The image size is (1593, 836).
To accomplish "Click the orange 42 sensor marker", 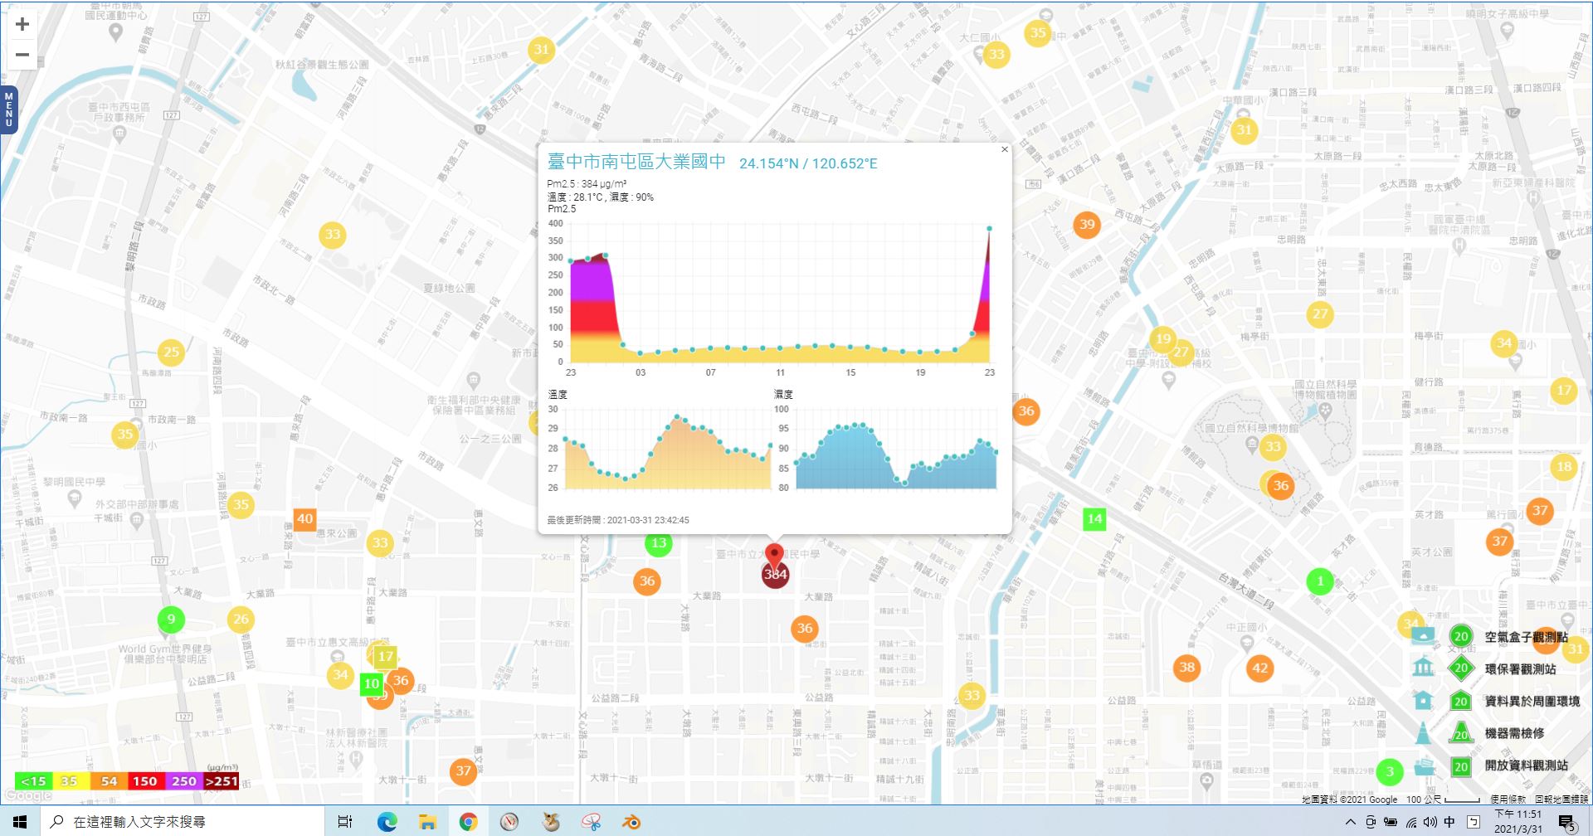I will (x=1260, y=668).
